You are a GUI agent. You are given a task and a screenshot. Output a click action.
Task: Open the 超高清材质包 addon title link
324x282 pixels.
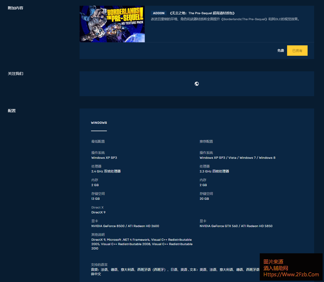(202, 13)
